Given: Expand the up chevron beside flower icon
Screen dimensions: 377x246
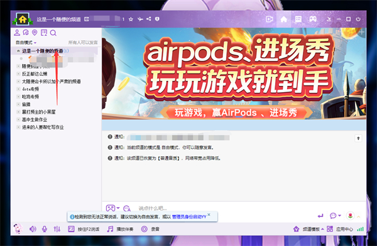Looking at the screenshot, I should (x=359, y=217).
